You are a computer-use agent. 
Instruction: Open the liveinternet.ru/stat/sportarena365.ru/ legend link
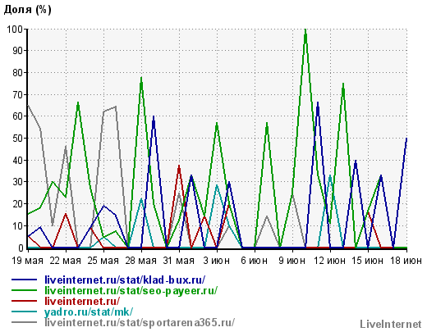point(140,322)
